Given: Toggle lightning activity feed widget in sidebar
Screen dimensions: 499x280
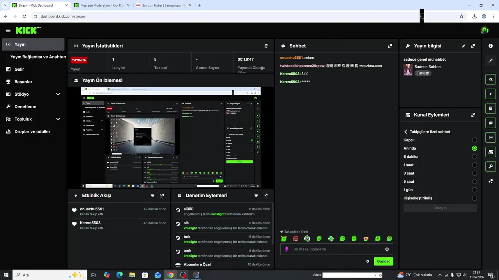Looking at the screenshot, I should point(491,94).
